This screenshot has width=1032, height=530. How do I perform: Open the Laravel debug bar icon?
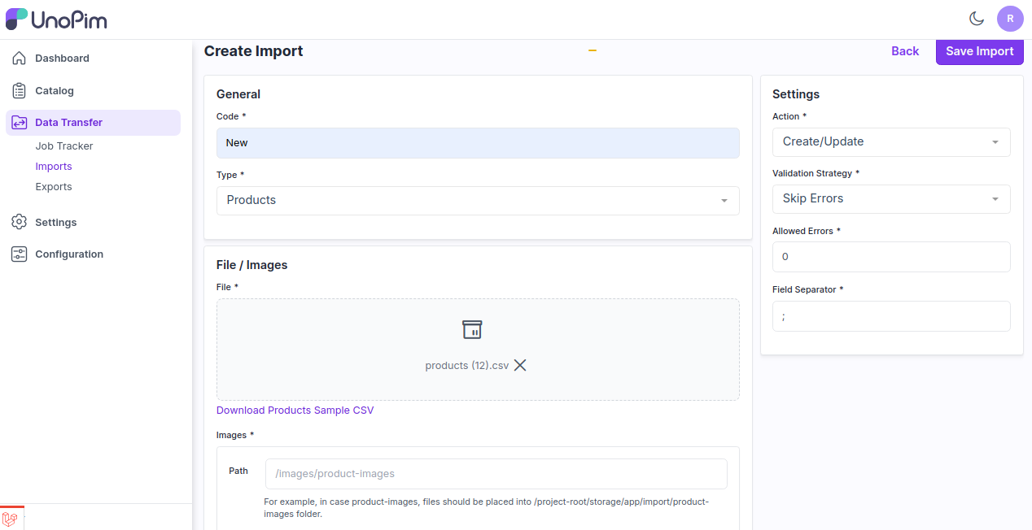[11, 518]
